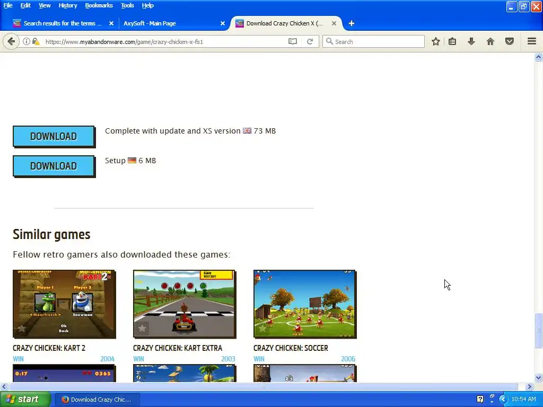
Task: Favorite Crazy Chicken: Kart Extra with star
Action: (142, 329)
